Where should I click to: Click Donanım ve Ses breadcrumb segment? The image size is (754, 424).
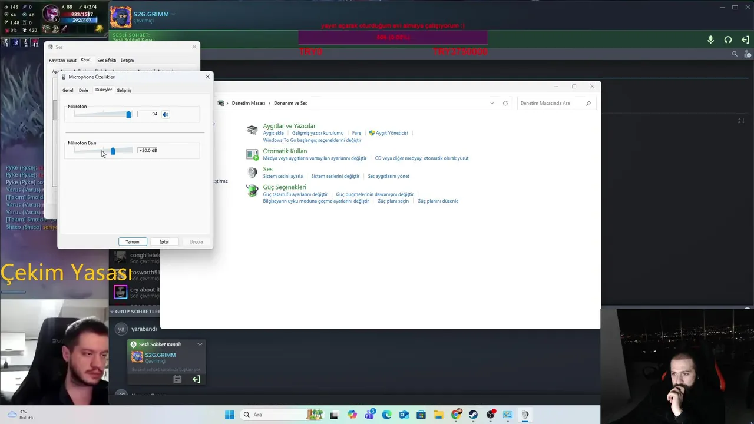(x=290, y=103)
